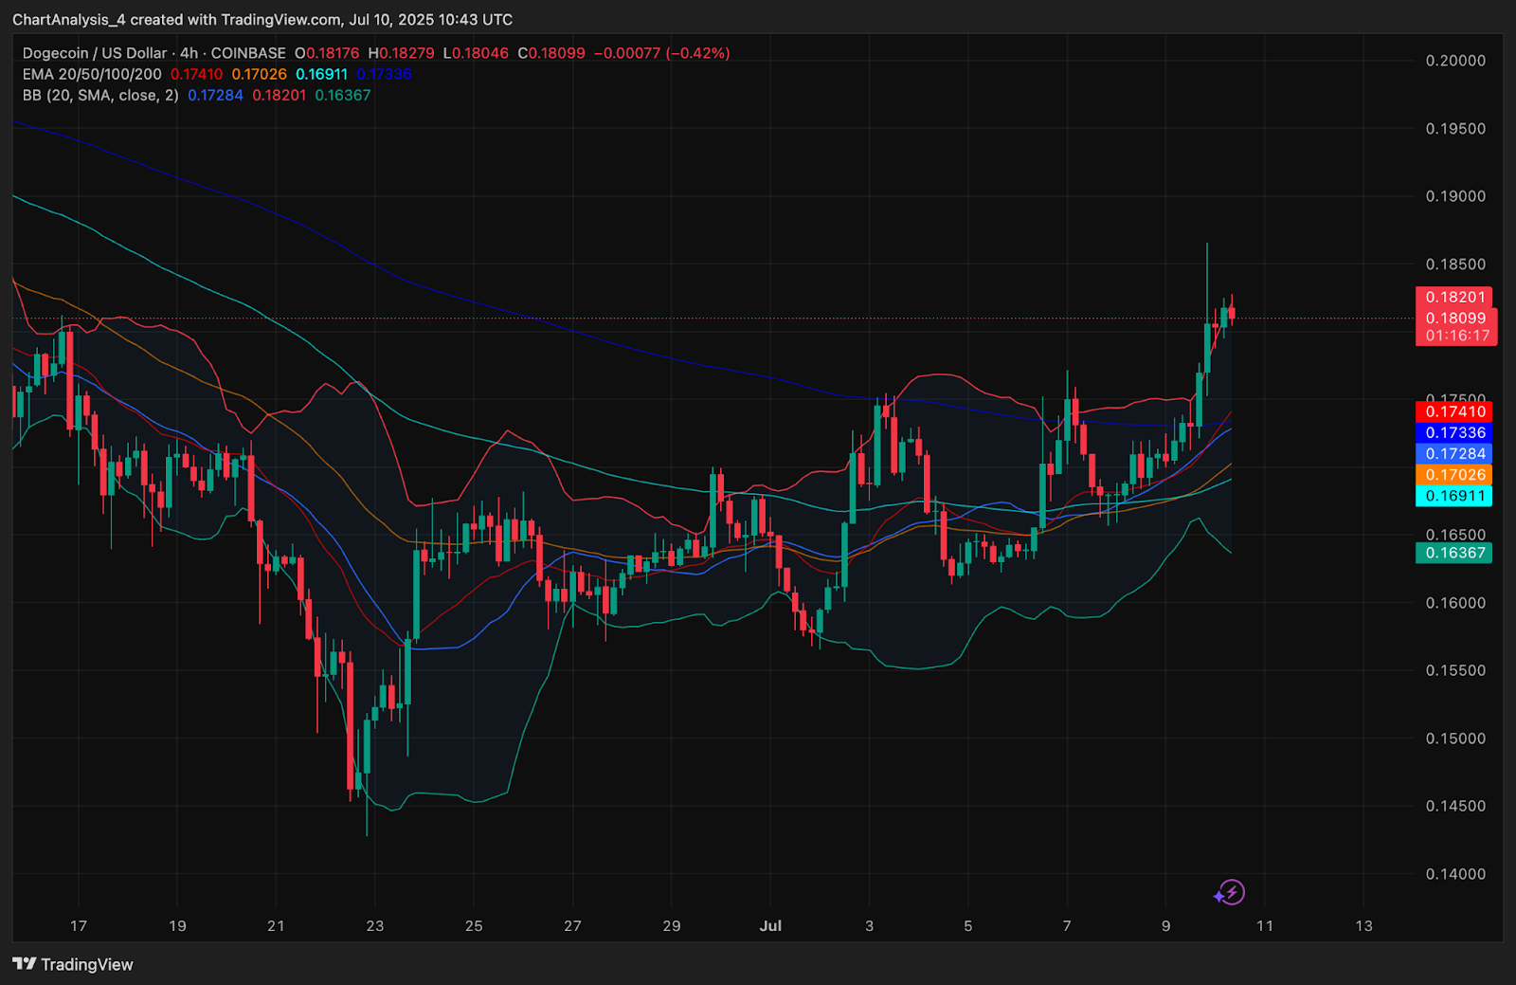
Task: Select the EMA 20/50/100/200 indicator legend
Action: [92, 74]
